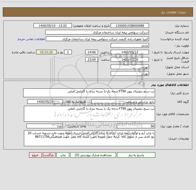The image size is (196, 190).
Task: Click the label شماره نیاز
Action: pyautogui.click(x=182, y=26)
